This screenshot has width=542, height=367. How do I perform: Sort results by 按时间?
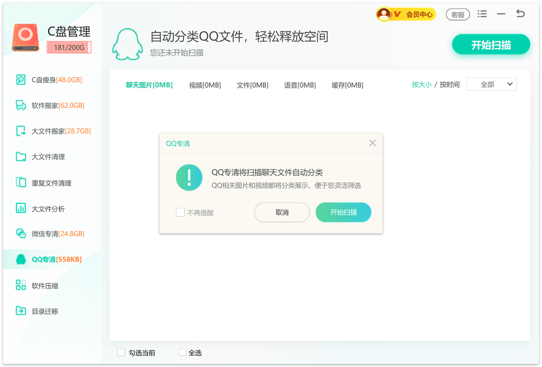coord(450,85)
